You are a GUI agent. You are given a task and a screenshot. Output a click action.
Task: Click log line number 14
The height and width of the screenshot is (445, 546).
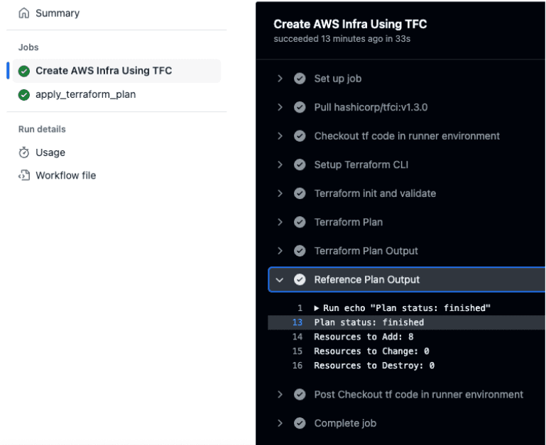tap(297, 337)
